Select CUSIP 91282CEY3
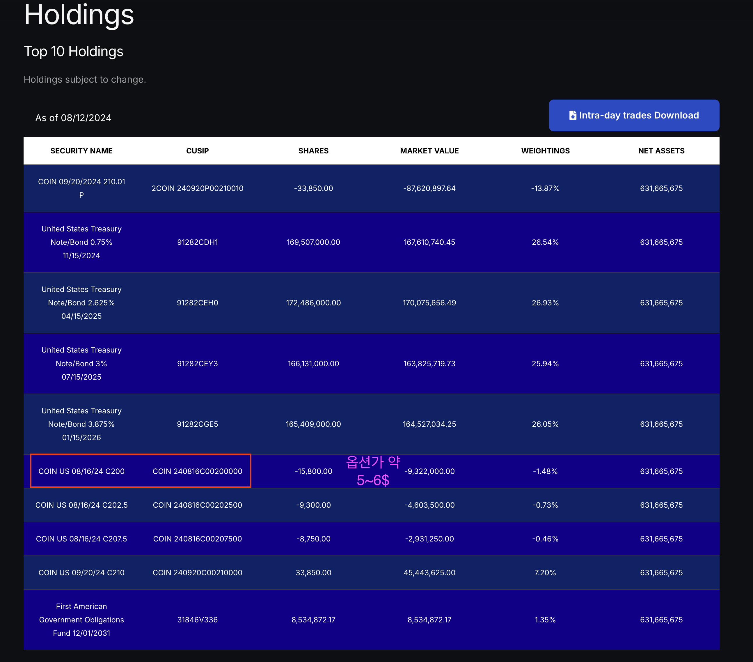Screen dimensions: 753x662 pos(198,363)
